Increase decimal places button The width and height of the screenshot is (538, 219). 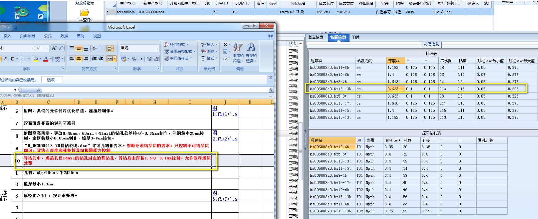(149, 59)
